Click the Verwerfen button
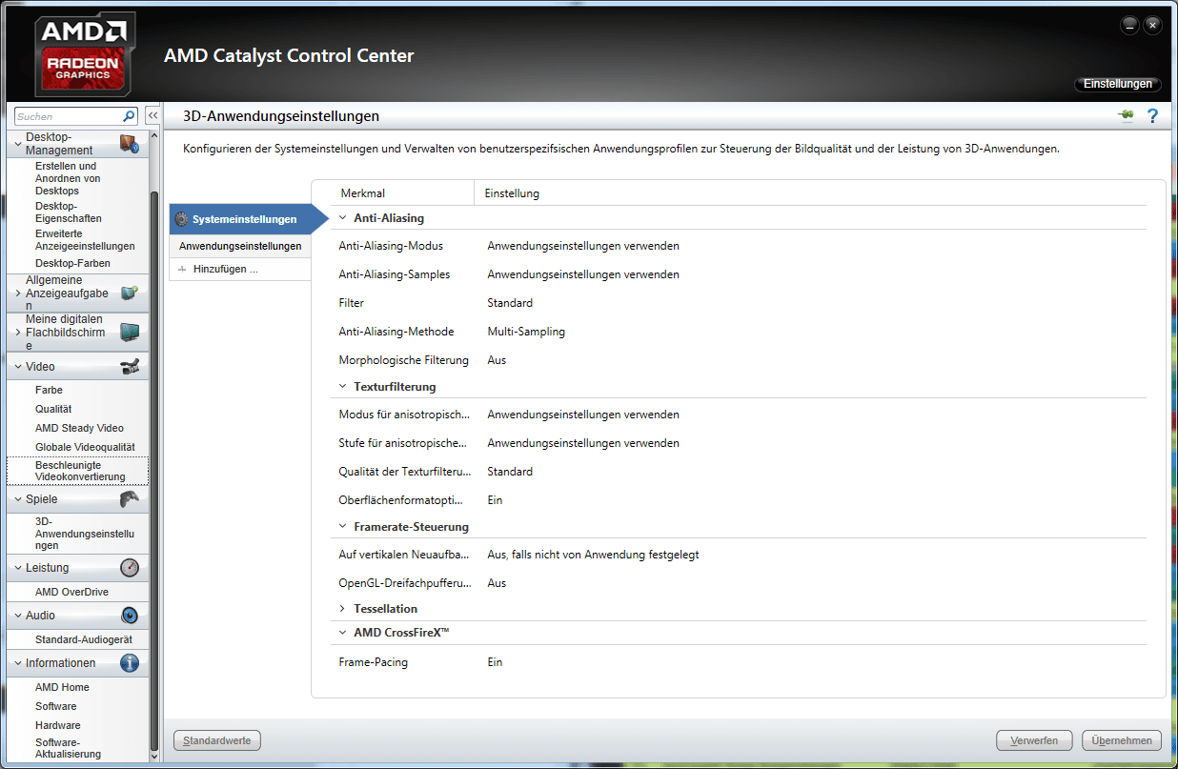 [1034, 740]
